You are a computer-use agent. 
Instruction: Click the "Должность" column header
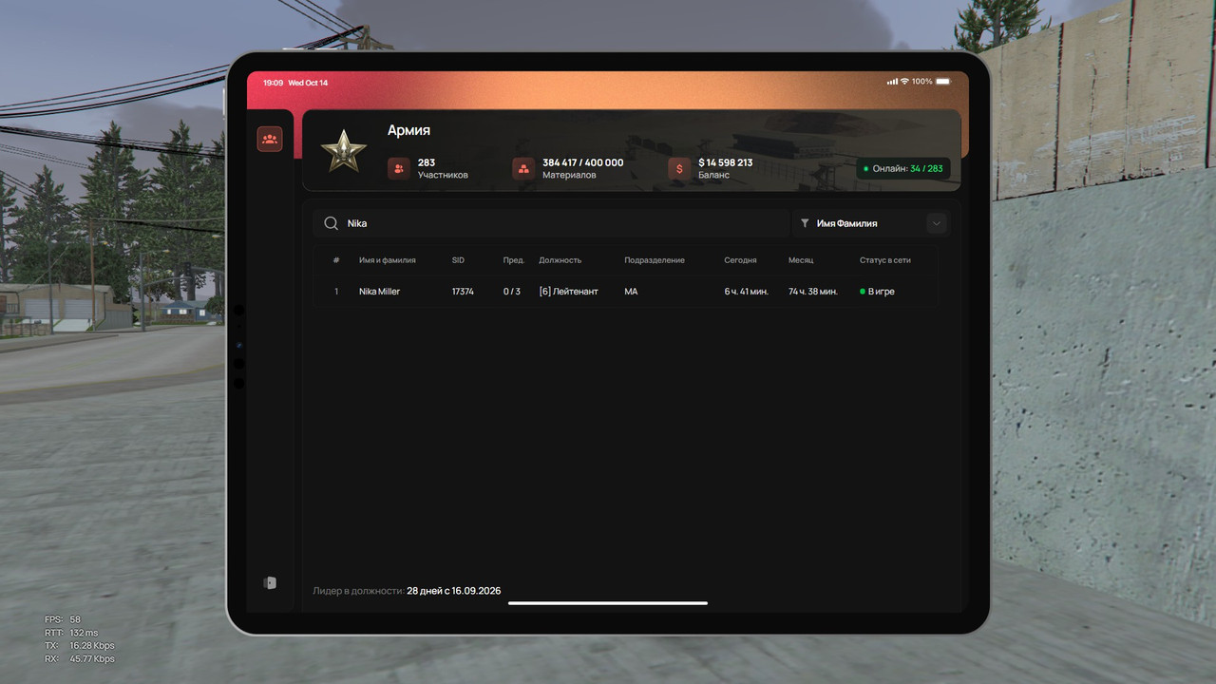[560, 260]
